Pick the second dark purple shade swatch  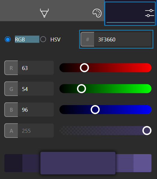point(31,163)
